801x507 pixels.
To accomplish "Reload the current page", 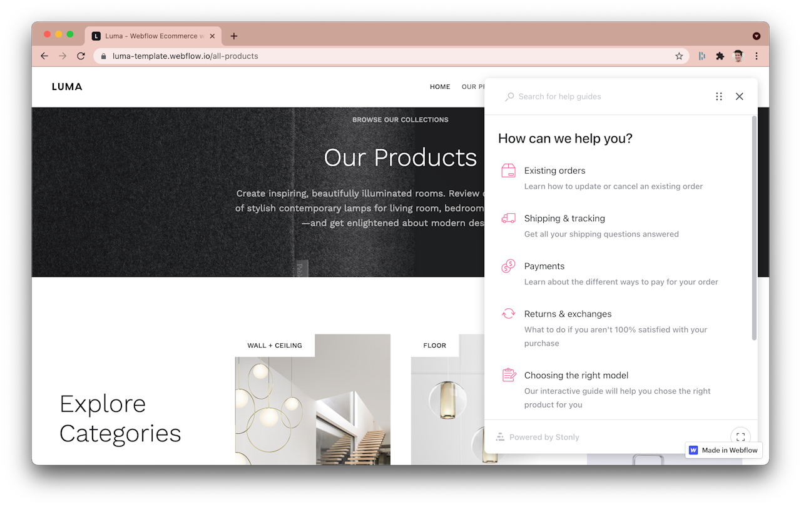I will coord(81,56).
